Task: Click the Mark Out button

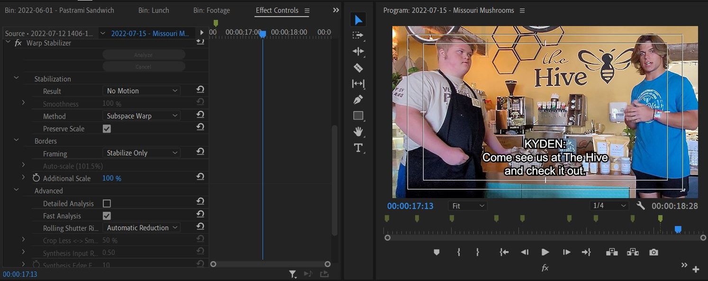Action: [478, 252]
